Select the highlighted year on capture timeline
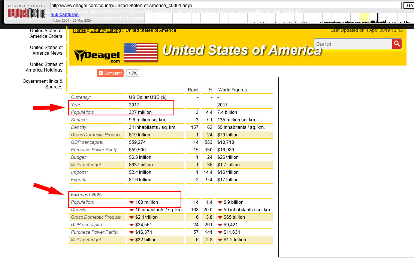414x263 pixels. (x=365, y=18)
